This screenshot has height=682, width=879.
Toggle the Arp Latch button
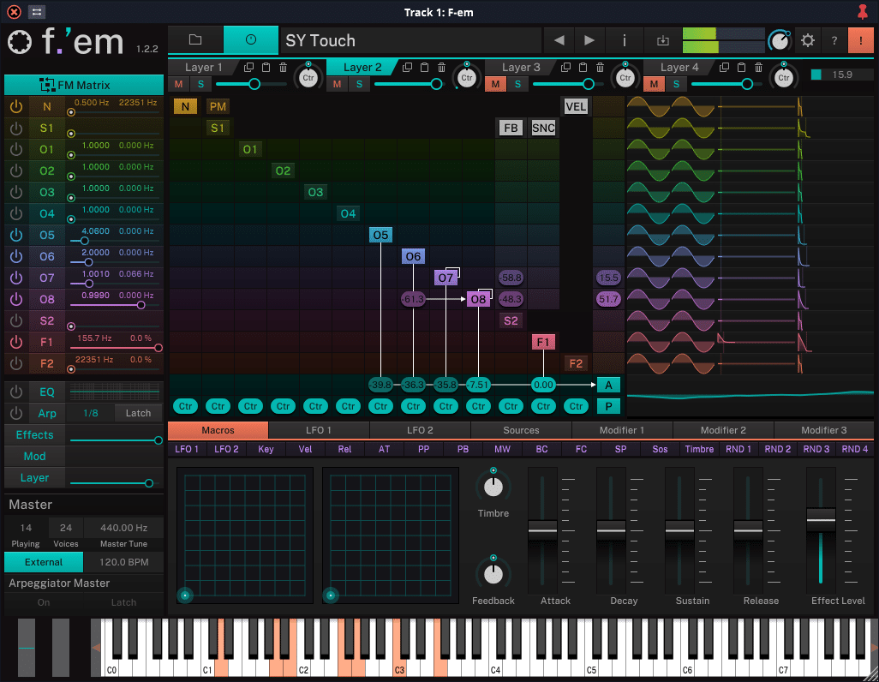[138, 413]
